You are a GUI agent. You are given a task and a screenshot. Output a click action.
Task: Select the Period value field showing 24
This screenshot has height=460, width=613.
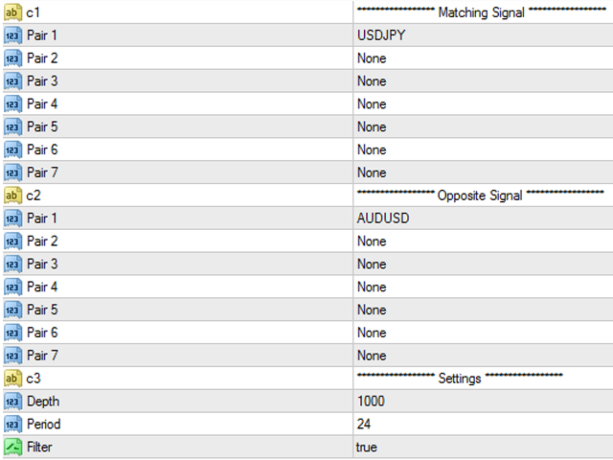tap(483, 424)
